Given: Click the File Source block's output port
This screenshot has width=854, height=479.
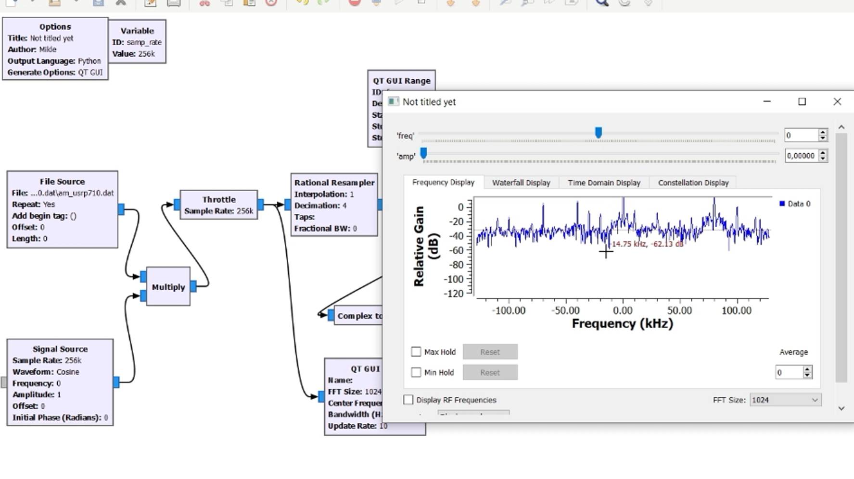Looking at the screenshot, I should [x=121, y=209].
